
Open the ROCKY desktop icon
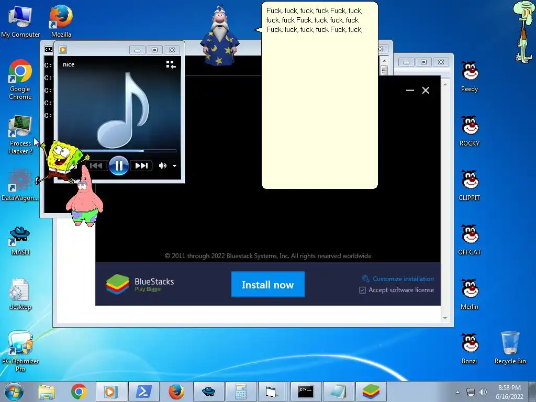(x=470, y=131)
